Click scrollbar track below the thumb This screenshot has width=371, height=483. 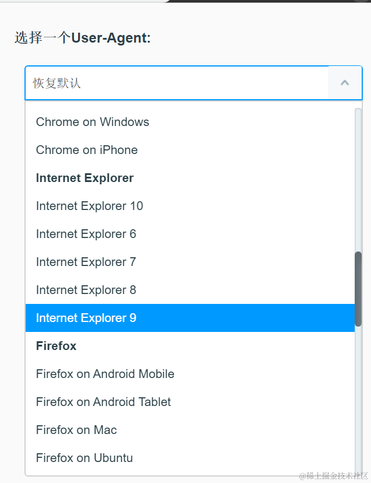click(x=358, y=397)
